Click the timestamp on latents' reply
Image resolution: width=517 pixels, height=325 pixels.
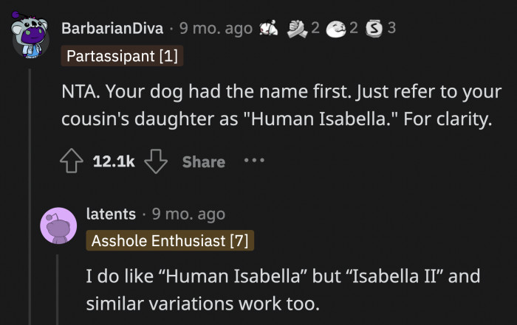[x=188, y=214]
